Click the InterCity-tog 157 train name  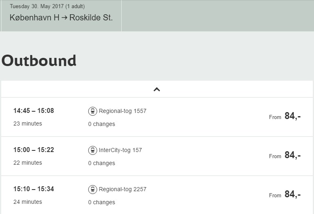point(120,150)
